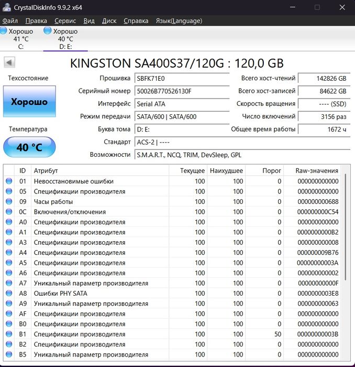The width and height of the screenshot is (355, 367).
Task: Click the blue status icon for row AF
Action: click(9, 314)
